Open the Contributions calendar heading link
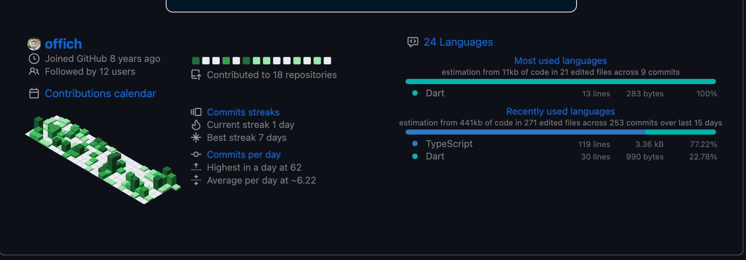Image resolution: width=746 pixels, height=260 pixels. coord(101,93)
